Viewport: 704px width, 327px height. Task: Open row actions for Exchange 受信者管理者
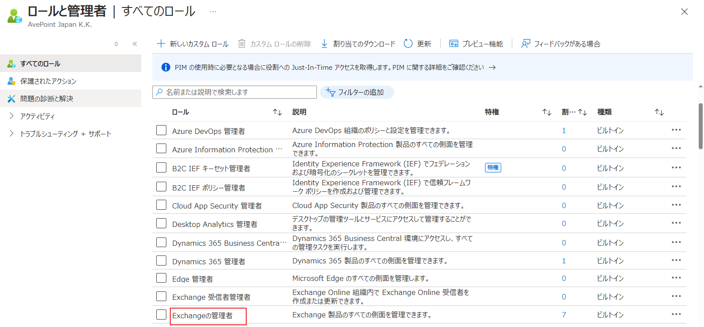[x=676, y=296]
